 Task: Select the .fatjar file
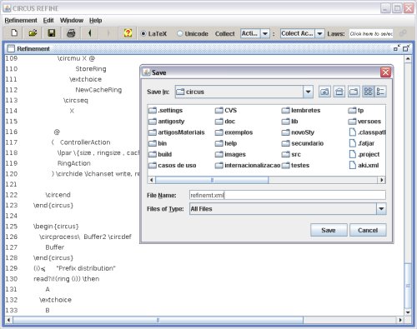362,143
